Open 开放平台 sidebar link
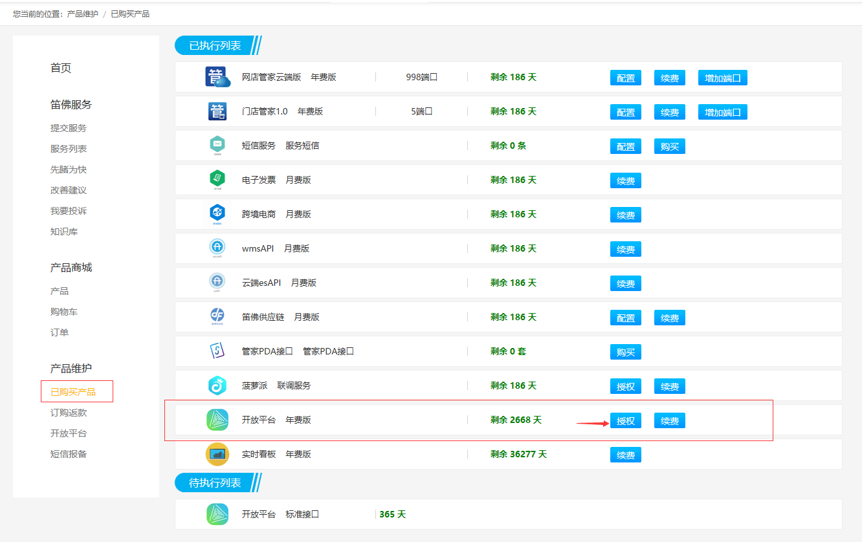The width and height of the screenshot is (862, 542). (x=69, y=433)
